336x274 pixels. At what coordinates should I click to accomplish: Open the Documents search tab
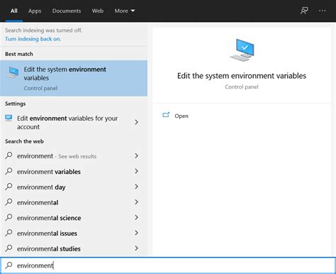click(67, 11)
